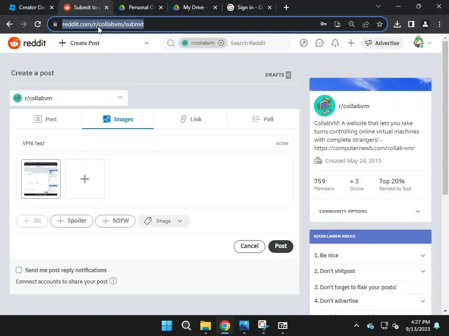Toggle Chrome side panel icon
449x336 pixels.
click(411, 24)
